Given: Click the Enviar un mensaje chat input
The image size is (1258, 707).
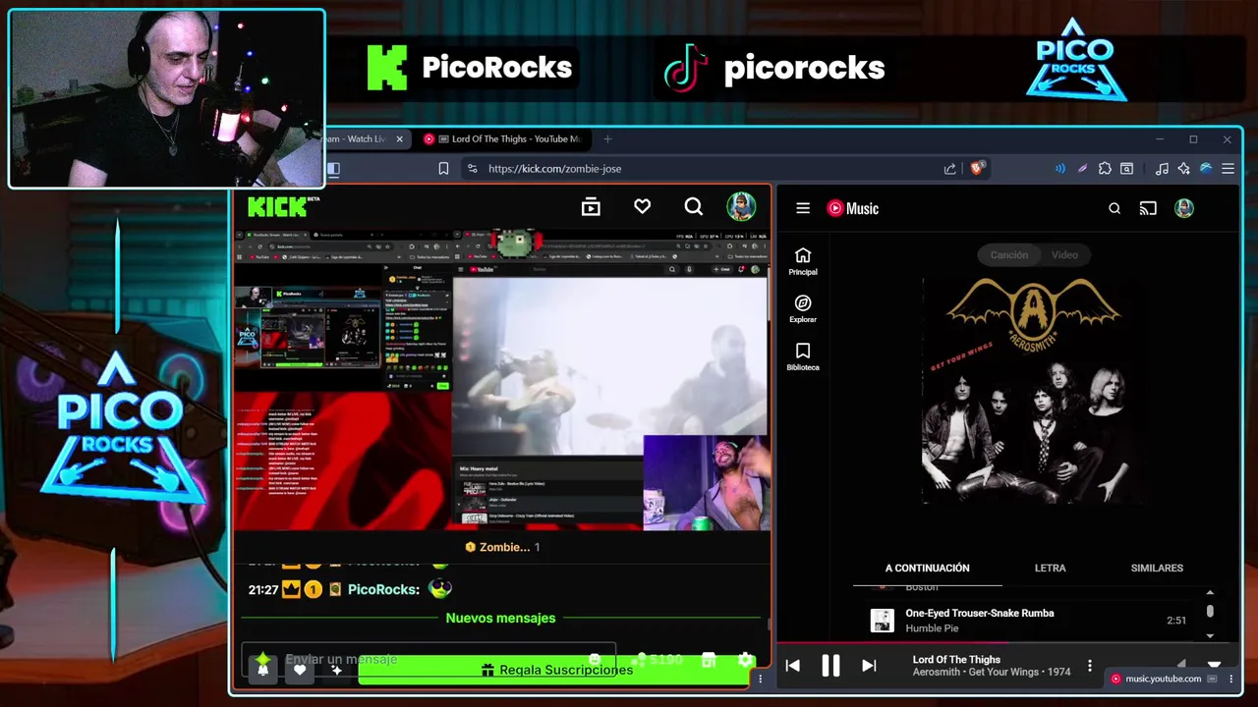Looking at the screenshot, I should click(428, 659).
